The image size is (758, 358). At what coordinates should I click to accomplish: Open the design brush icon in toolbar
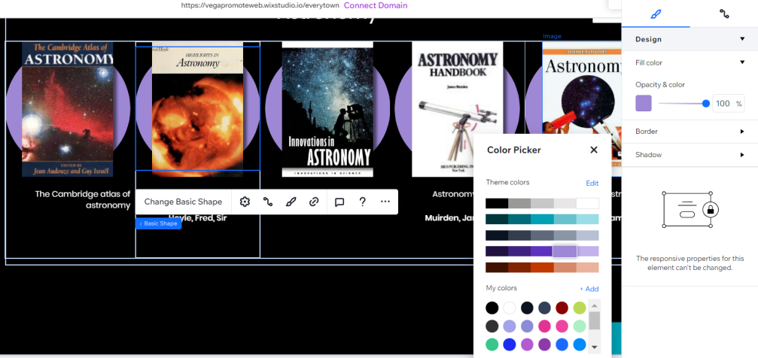coord(291,202)
